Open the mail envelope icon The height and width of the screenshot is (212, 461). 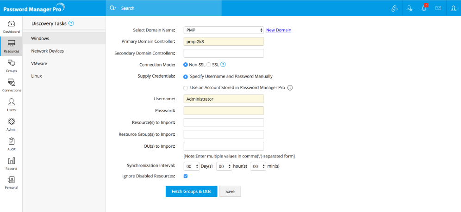tap(438, 8)
